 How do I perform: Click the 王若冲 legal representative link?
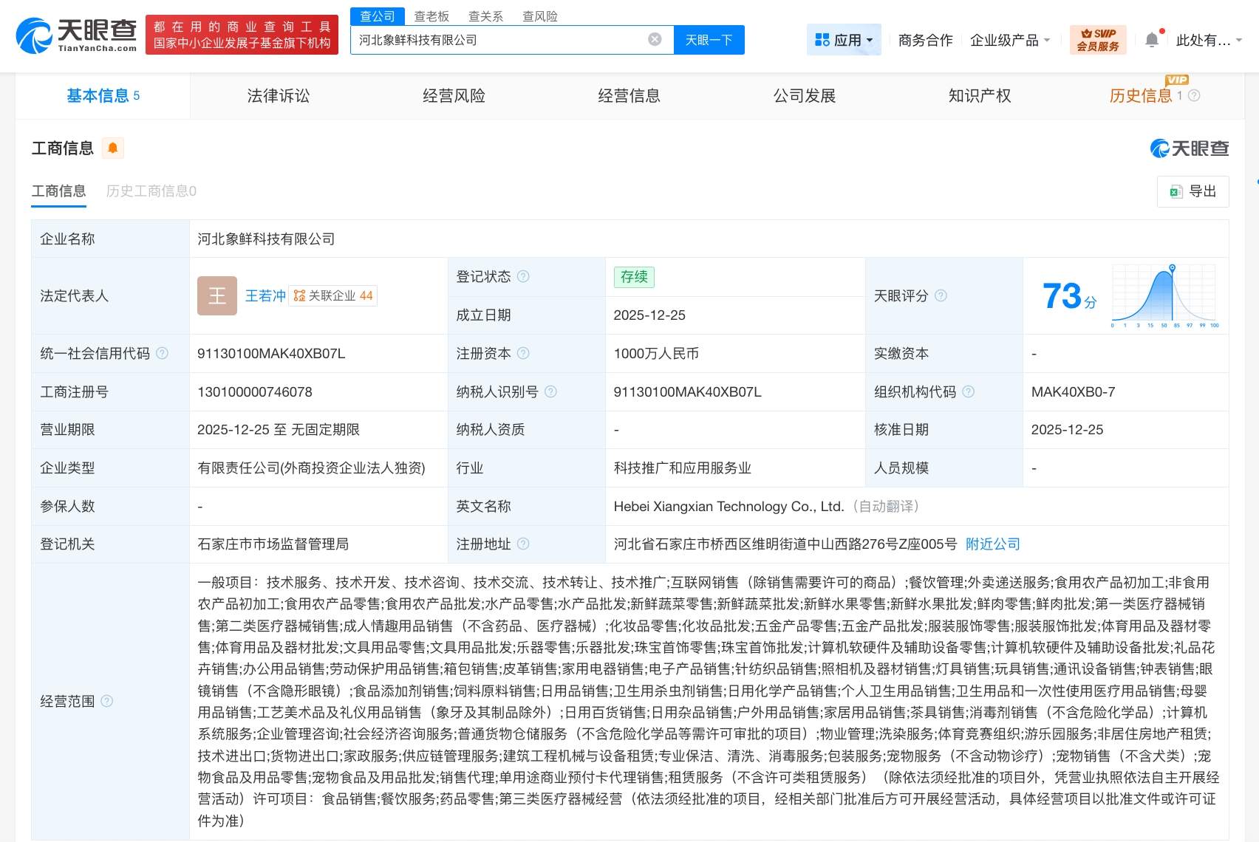(x=265, y=295)
